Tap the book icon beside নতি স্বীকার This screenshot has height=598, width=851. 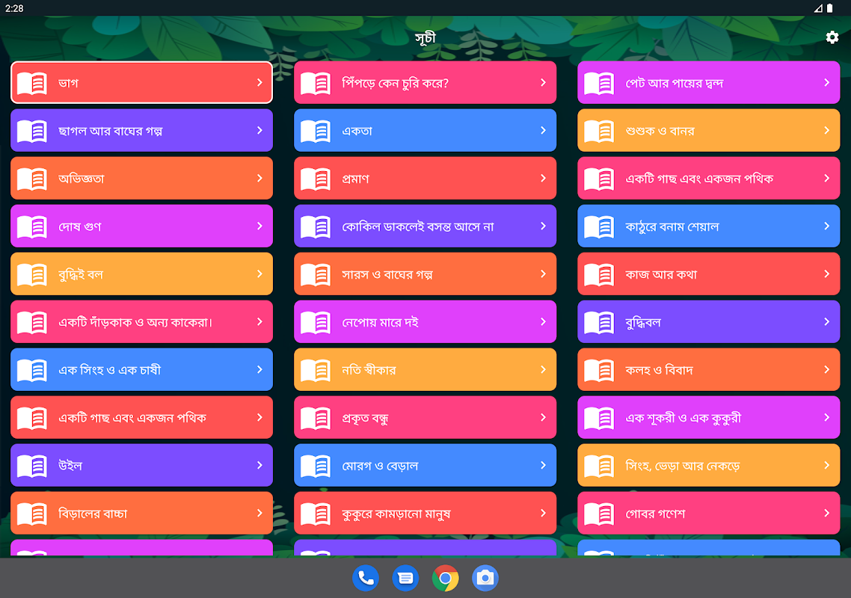[x=316, y=369]
